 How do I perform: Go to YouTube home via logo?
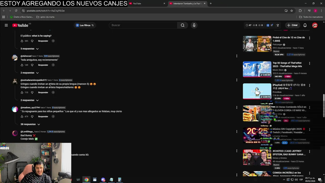(x=20, y=25)
